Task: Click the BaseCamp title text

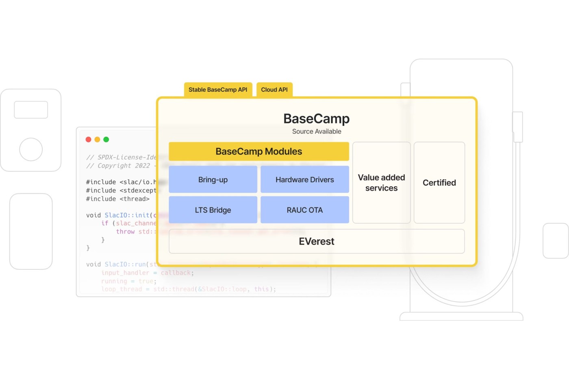Action: click(x=317, y=118)
